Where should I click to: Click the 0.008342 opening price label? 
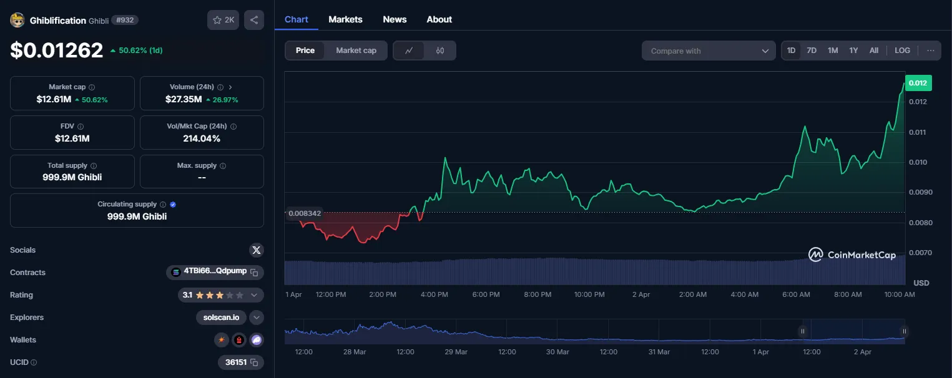(305, 213)
